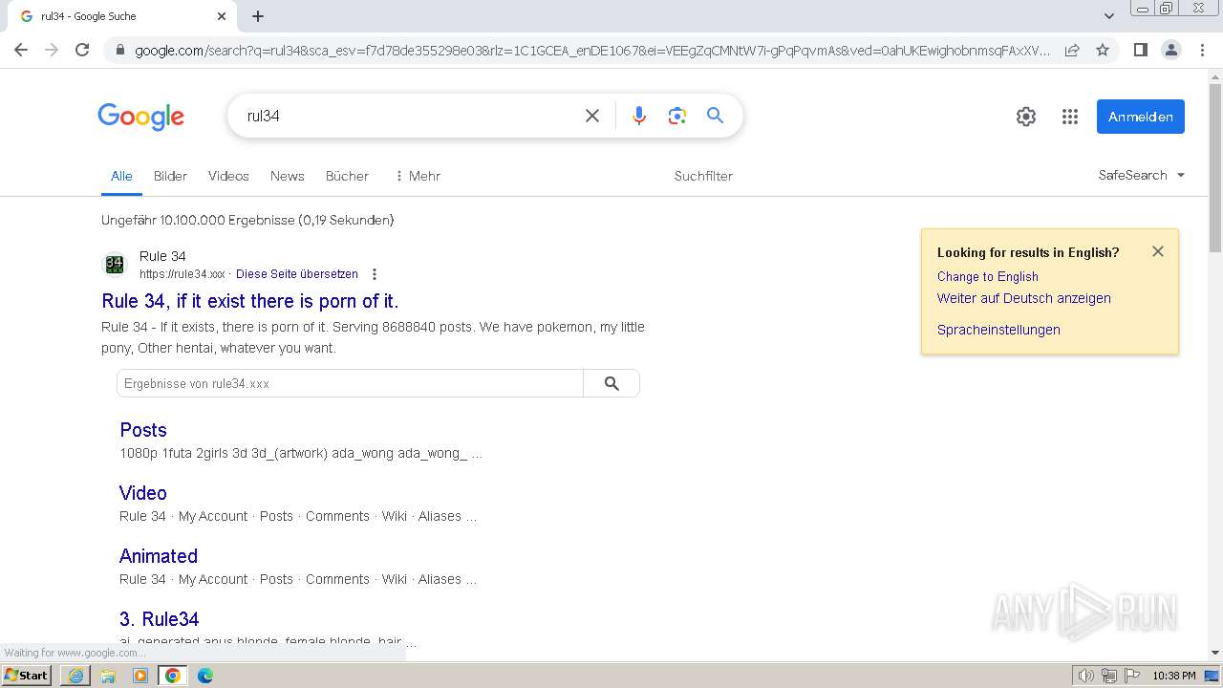The width and height of the screenshot is (1223, 688).
Task: Reload the page with refresh icon
Action: pyautogui.click(x=82, y=50)
